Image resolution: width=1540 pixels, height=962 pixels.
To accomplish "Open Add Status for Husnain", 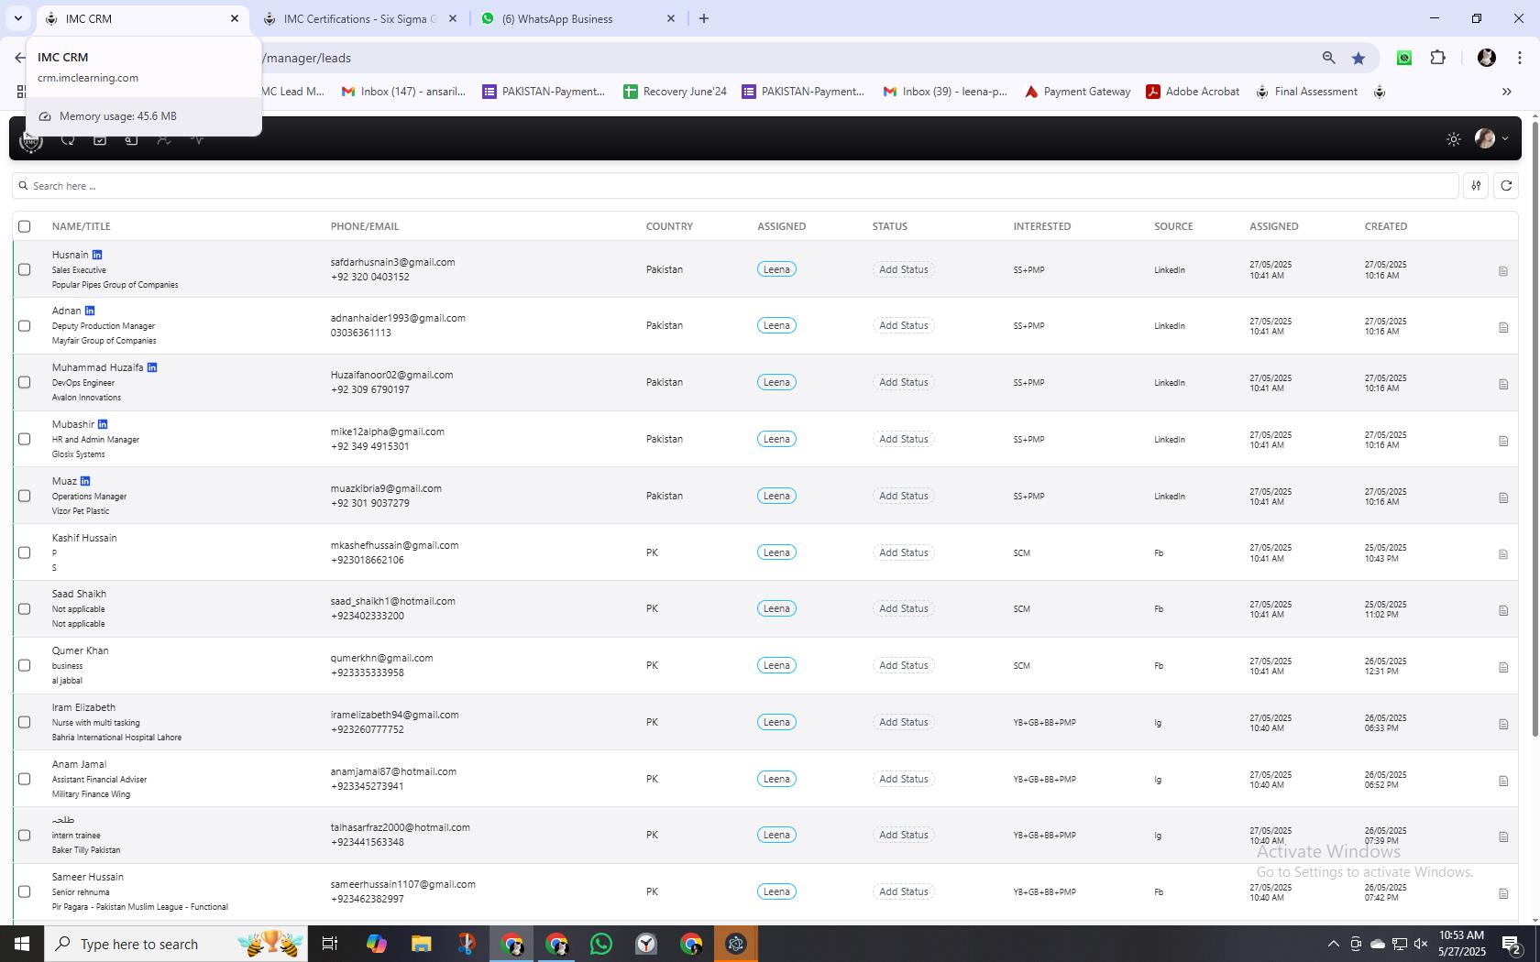I will coord(903,269).
